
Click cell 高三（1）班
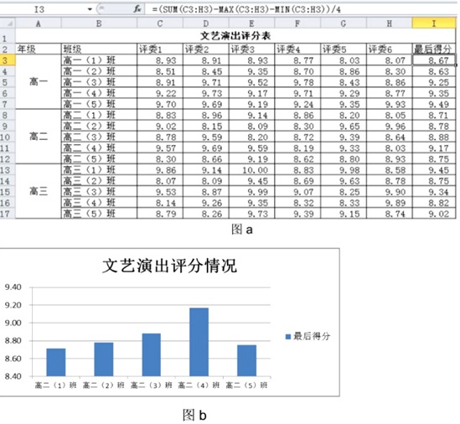click(99, 170)
